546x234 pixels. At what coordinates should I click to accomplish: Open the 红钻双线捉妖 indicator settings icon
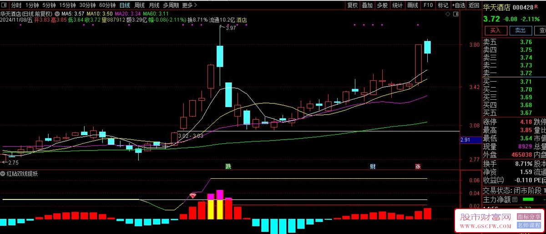coord(3,174)
